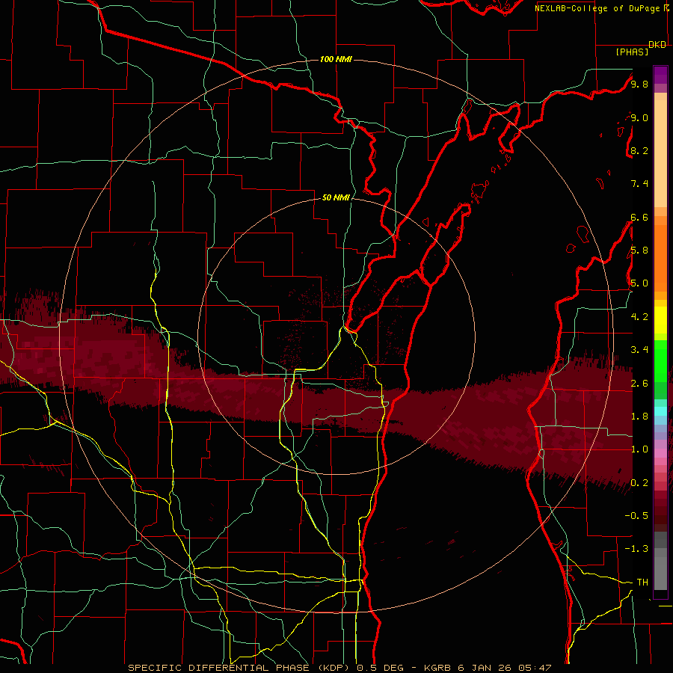Click the 1.0 value on color scale
The image size is (673, 673).
(639, 449)
